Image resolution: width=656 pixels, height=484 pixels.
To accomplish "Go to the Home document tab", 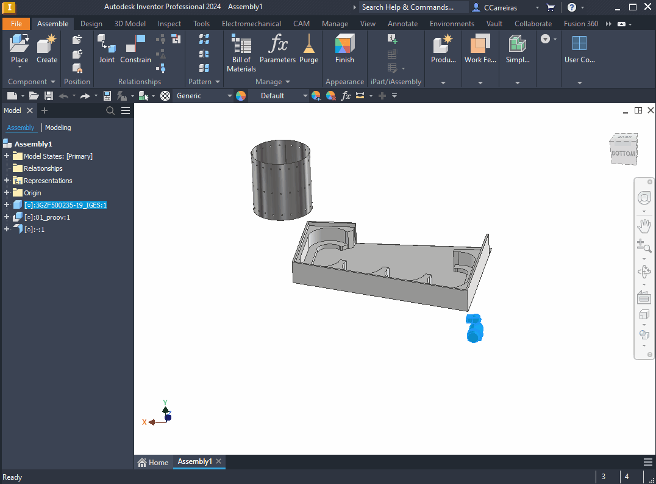I will point(153,462).
